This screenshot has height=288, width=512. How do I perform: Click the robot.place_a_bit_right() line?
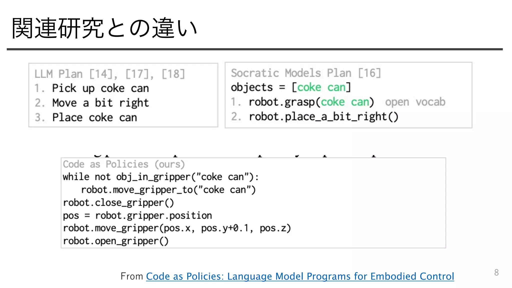323,117
